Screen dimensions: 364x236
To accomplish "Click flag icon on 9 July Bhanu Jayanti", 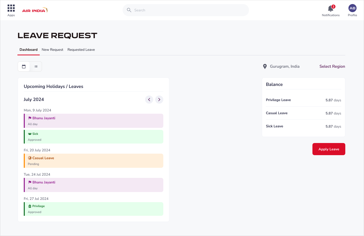I will (30, 118).
